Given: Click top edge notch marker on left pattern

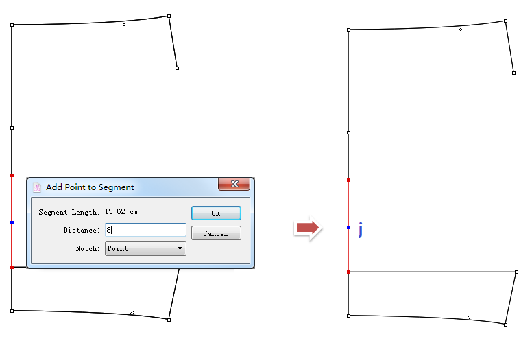Looking at the screenshot, I should point(124,25).
